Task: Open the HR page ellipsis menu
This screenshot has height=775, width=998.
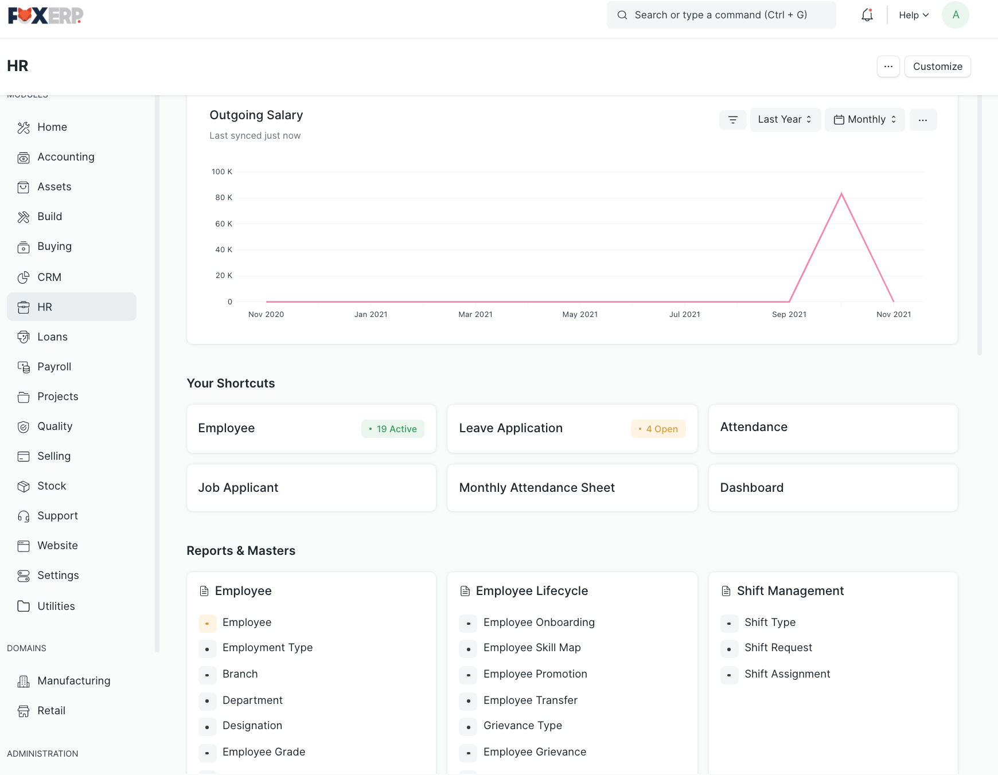Action: point(888,66)
